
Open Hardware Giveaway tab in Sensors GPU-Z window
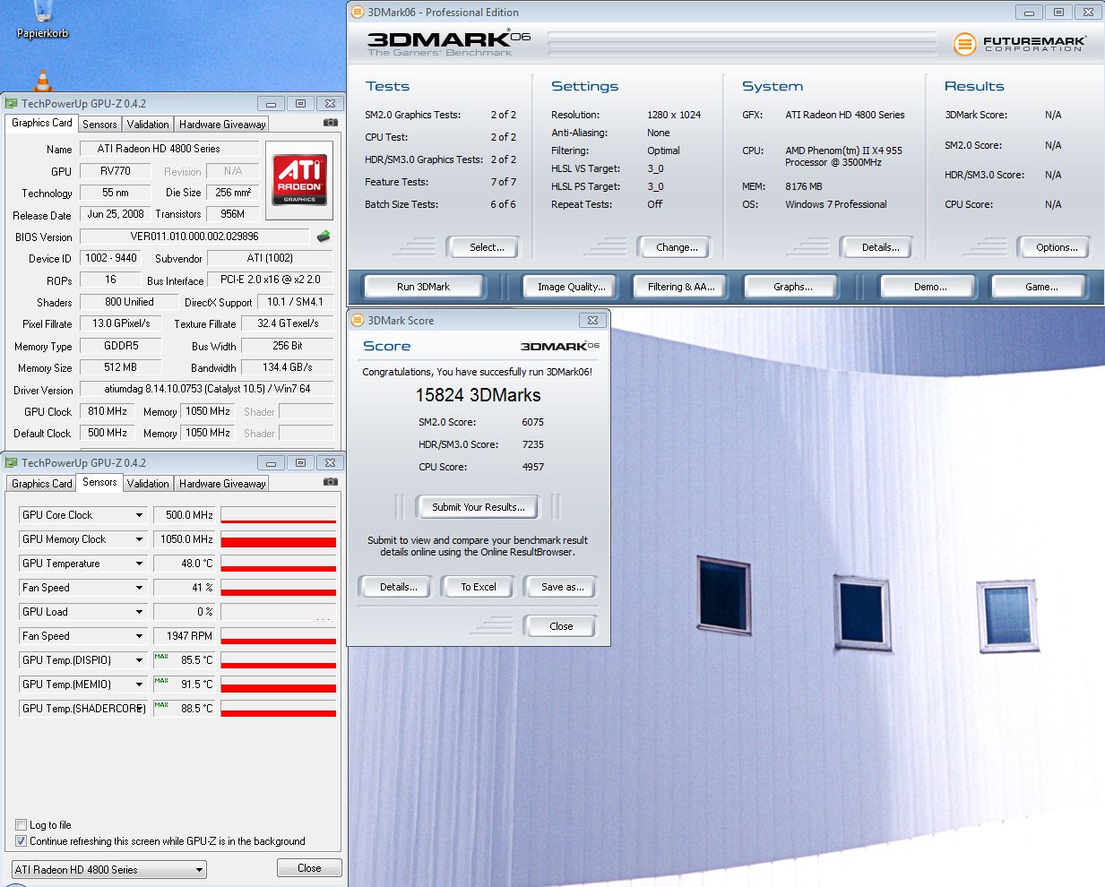coord(222,484)
